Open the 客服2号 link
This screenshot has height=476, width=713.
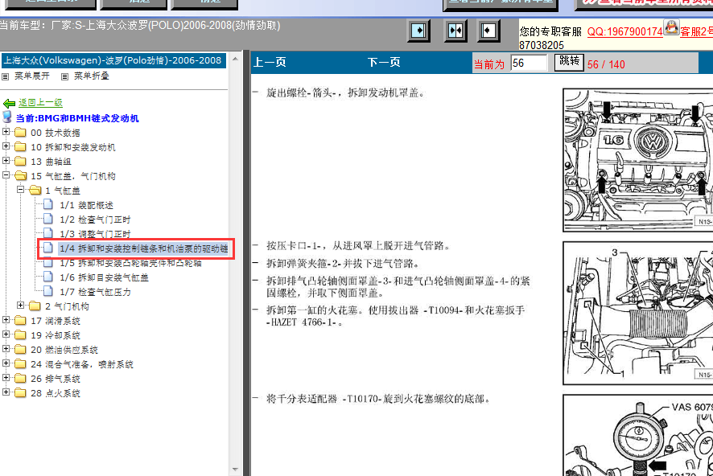pyautogui.click(x=696, y=32)
